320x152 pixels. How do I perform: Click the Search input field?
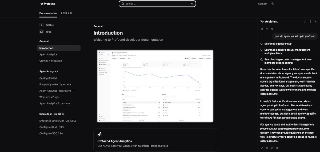(157, 4)
